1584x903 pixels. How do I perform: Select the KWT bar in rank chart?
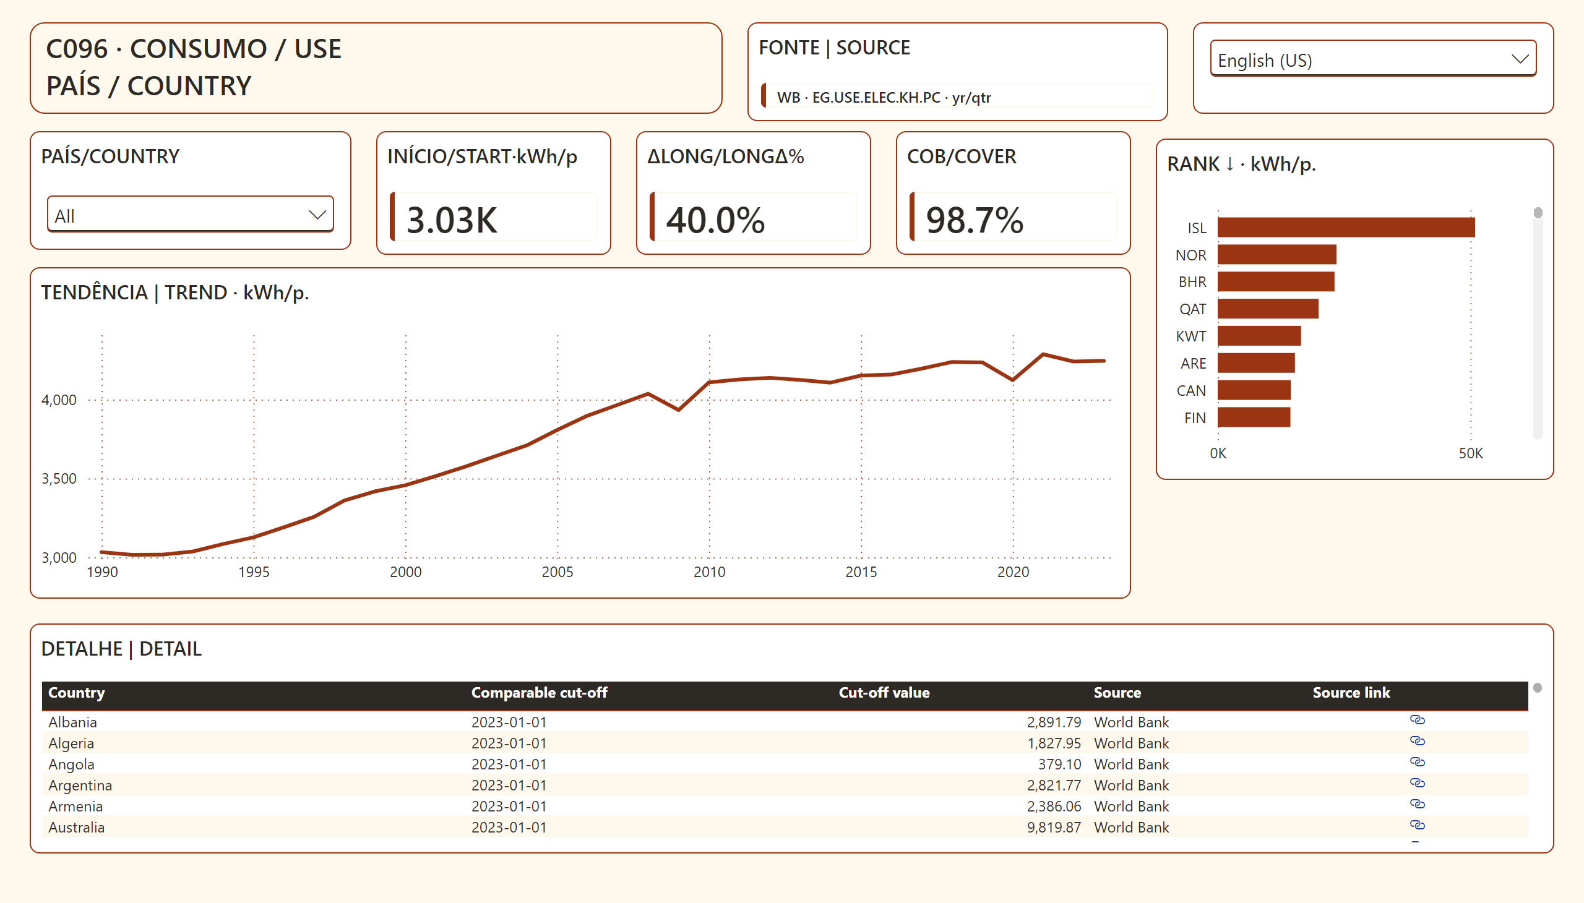coord(1259,336)
